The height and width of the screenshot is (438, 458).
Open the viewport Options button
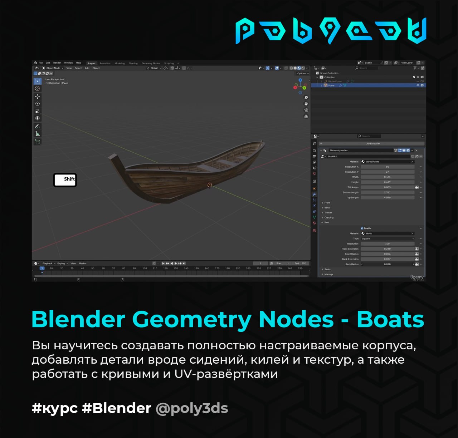pyautogui.click(x=303, y=73)
